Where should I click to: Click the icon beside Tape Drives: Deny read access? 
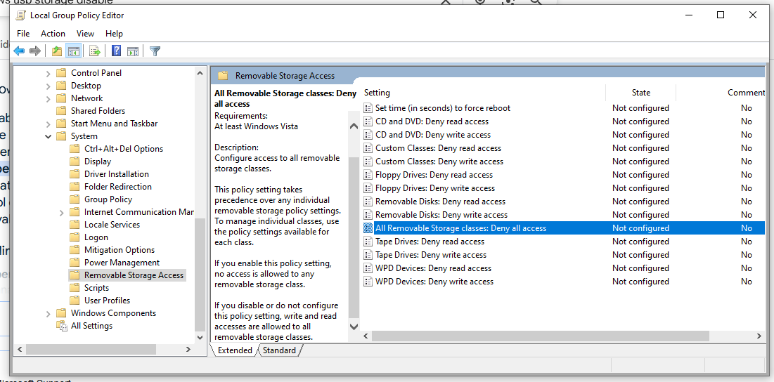368,241
